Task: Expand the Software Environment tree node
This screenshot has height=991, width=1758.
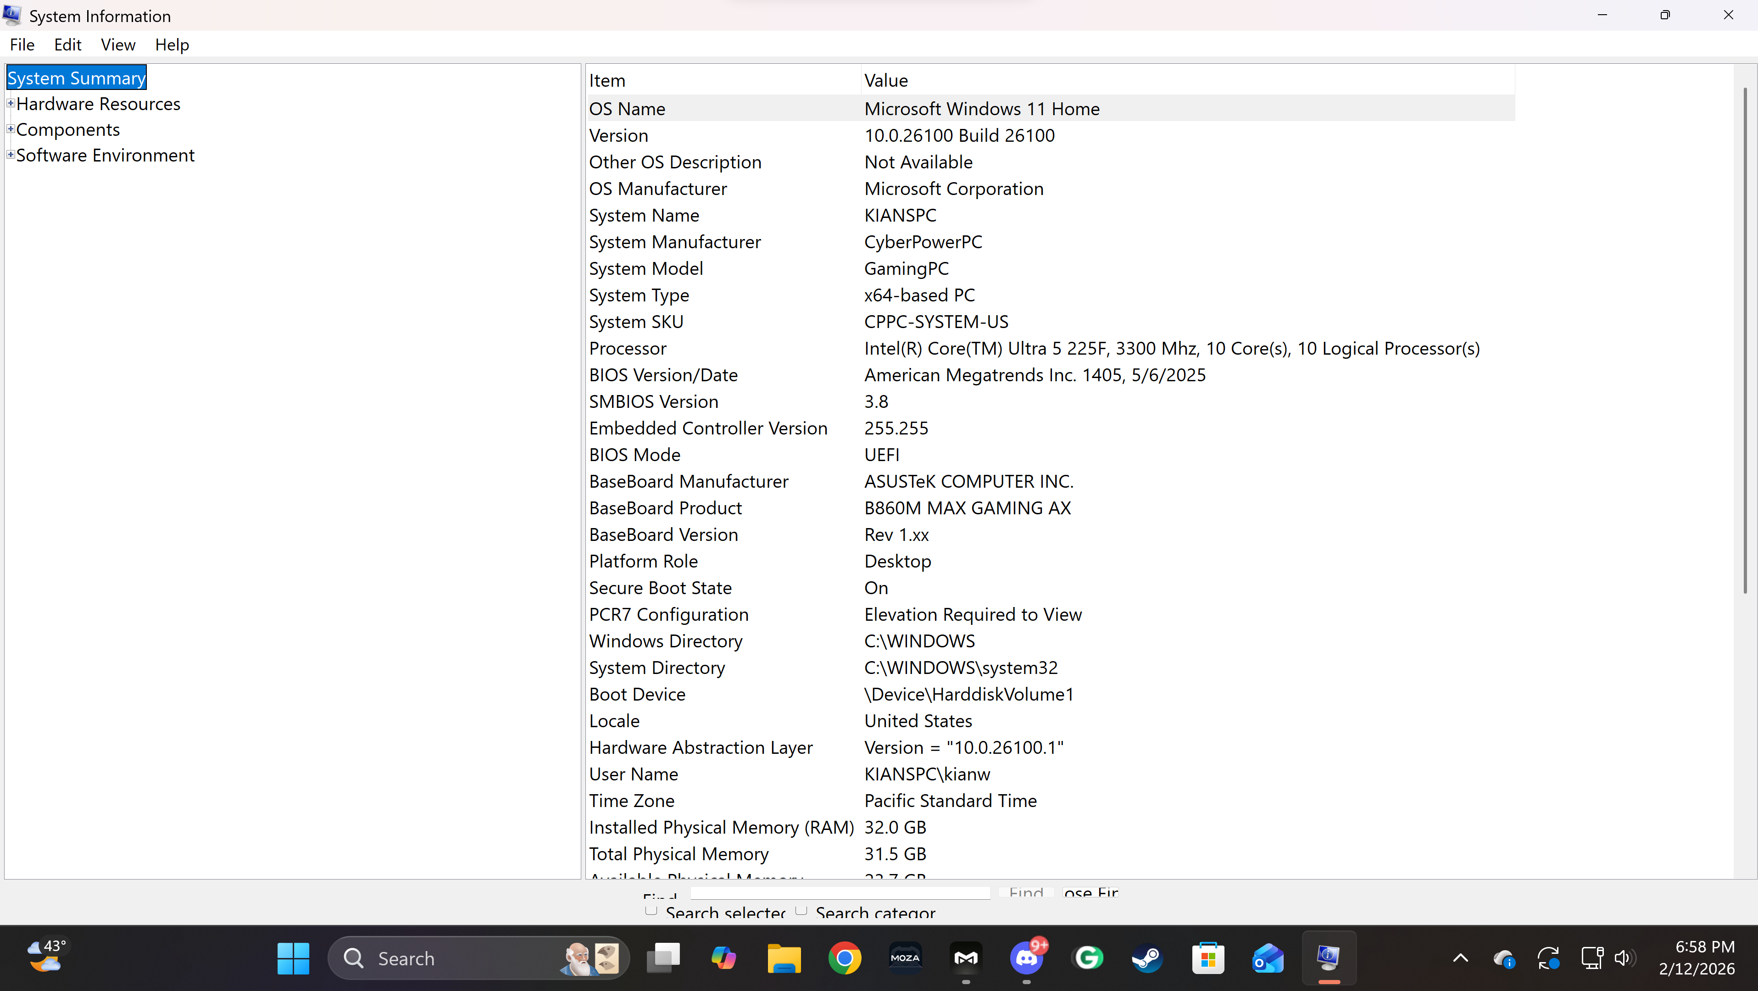Action: click(x=10, y=155)
